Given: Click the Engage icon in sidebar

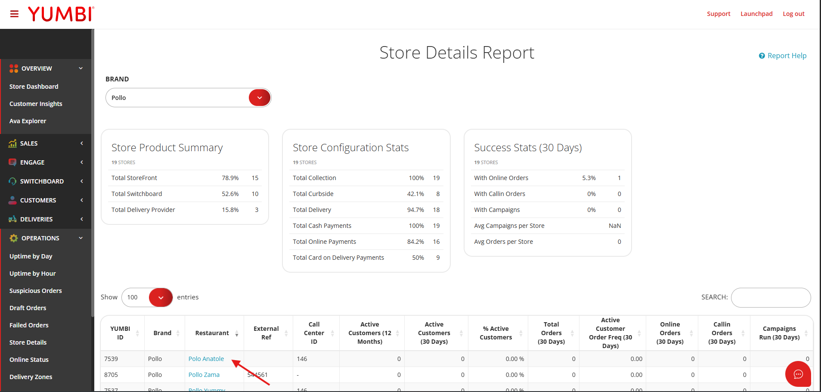Looking at the screenshot, I should (12, 162).
